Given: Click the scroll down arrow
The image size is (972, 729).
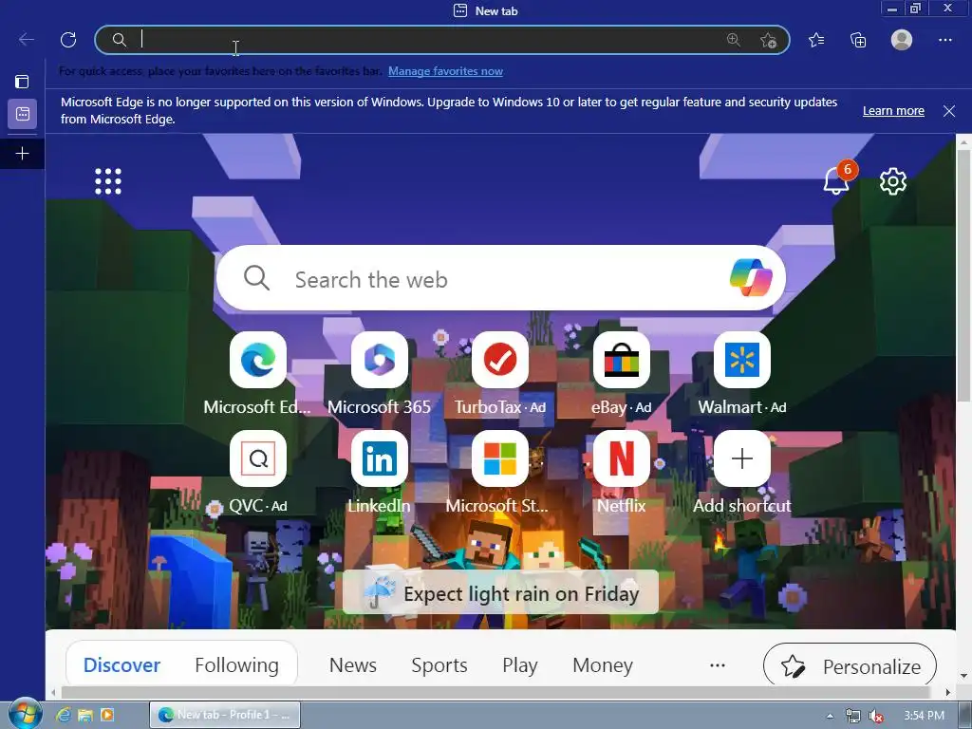Looking at the screenshot, I should pyautogui.click(x=963, y=675).
